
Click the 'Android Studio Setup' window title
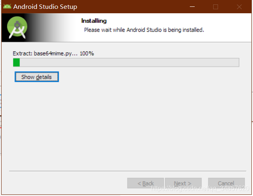coord(45,7)
